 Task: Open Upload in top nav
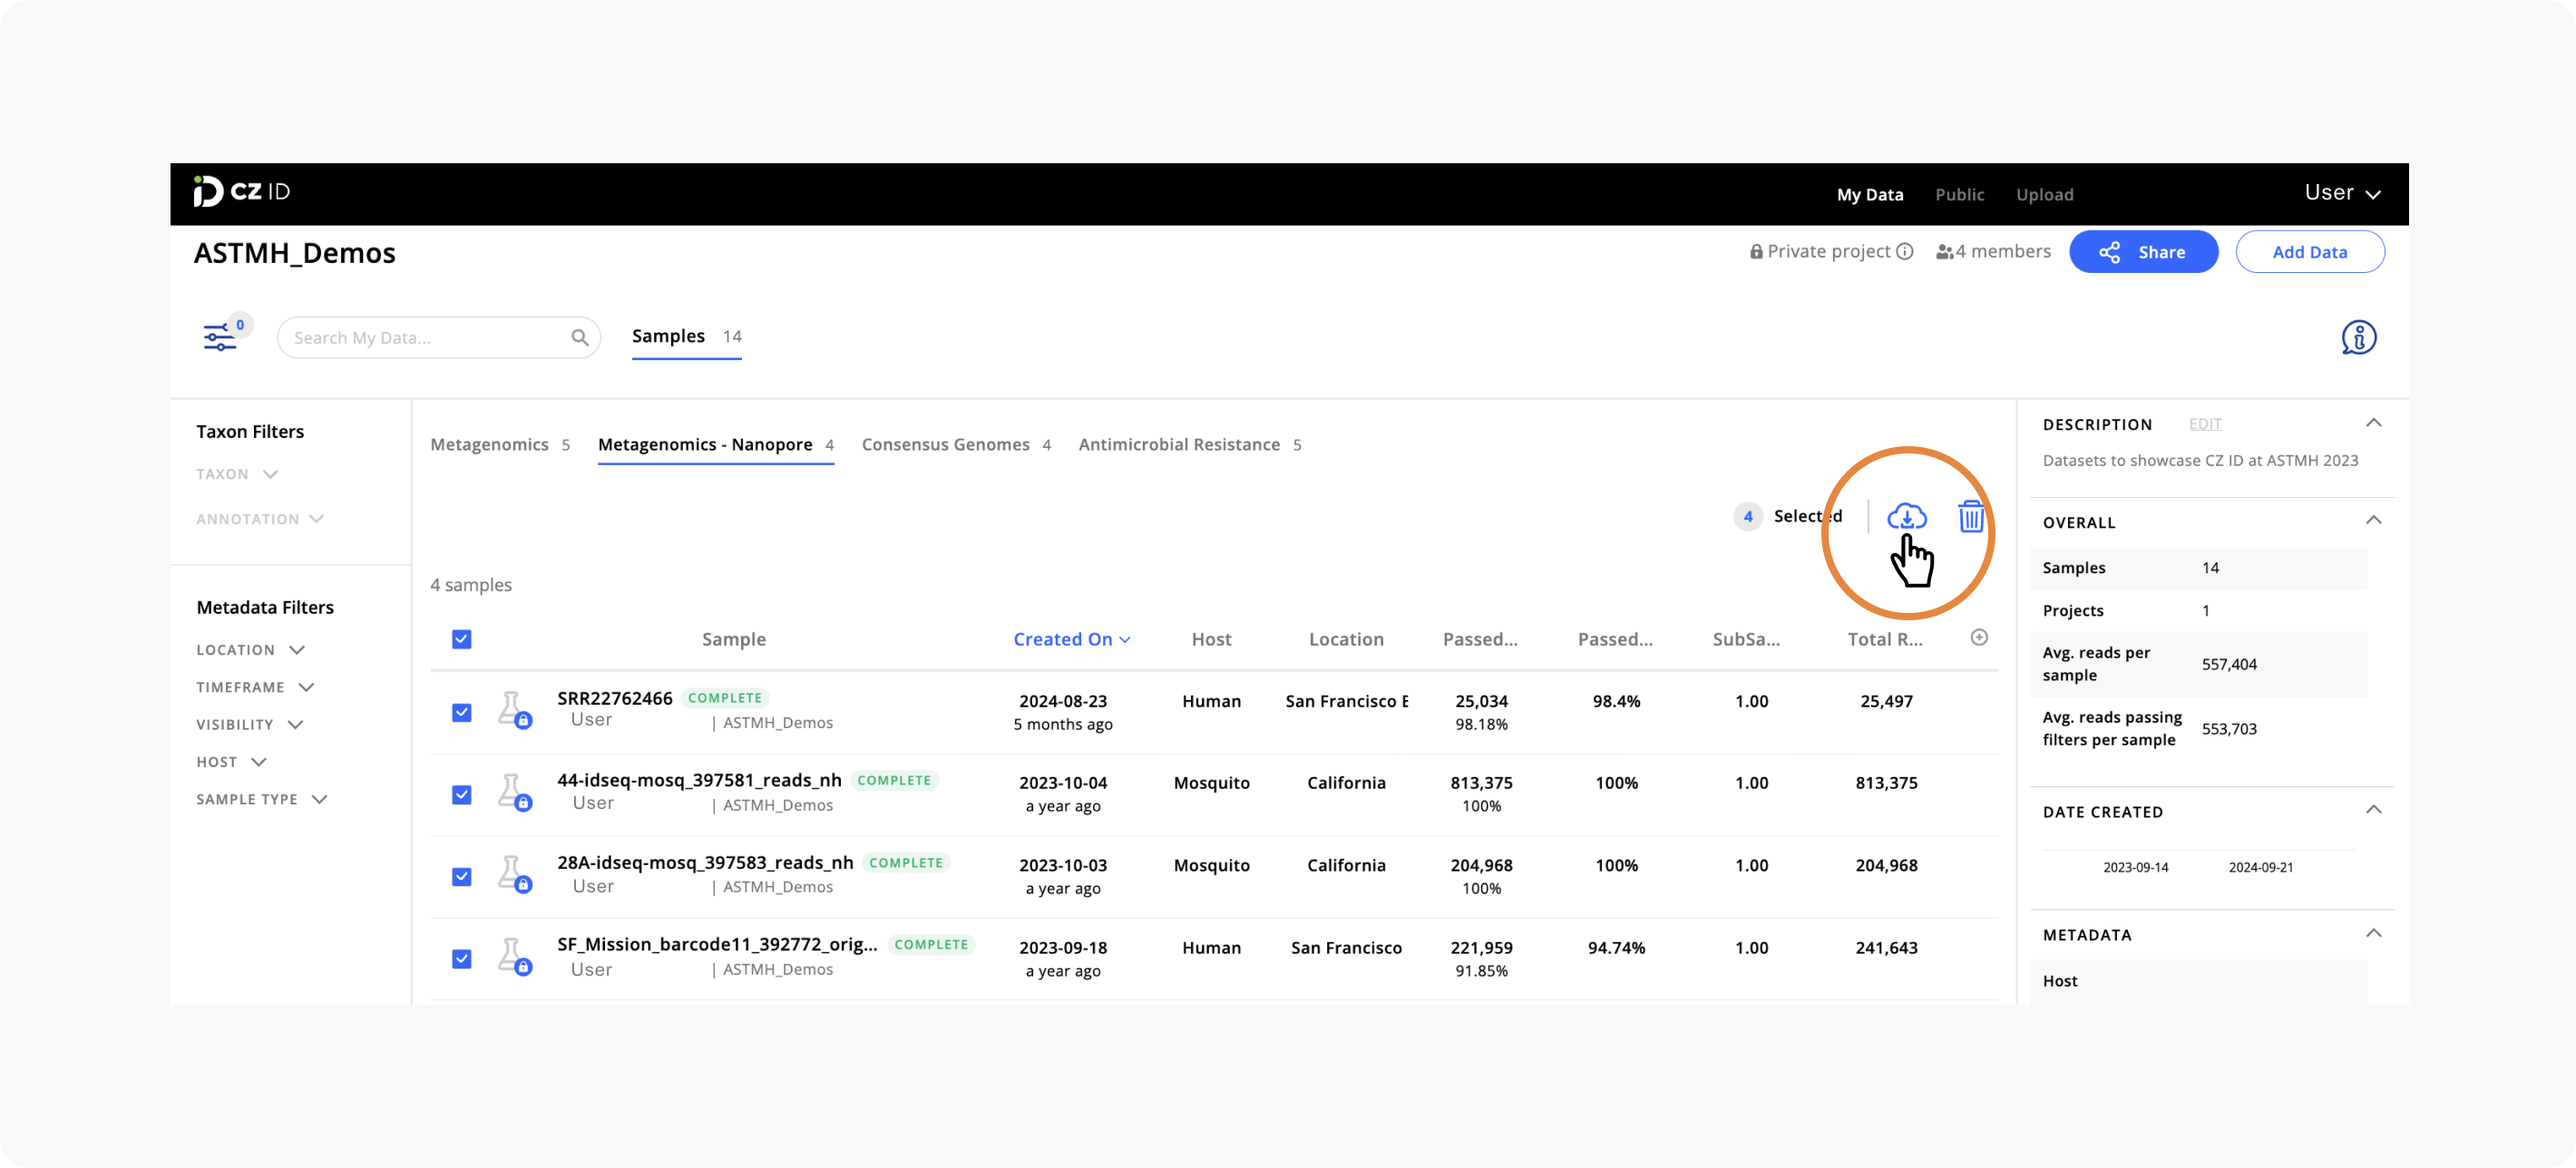[x=2044, y=194]
